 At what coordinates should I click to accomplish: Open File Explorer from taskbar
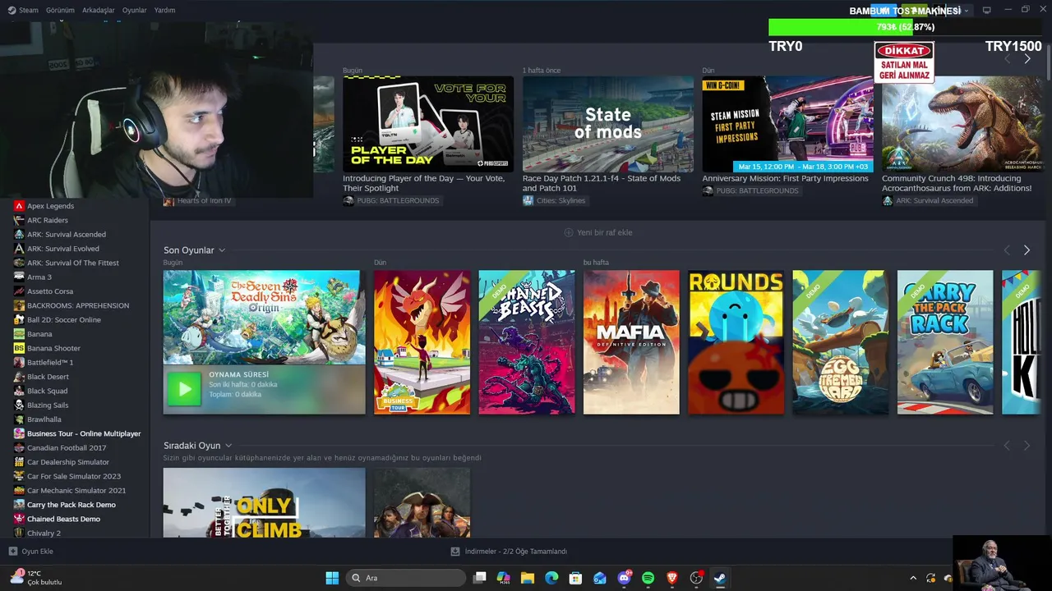click(x=528, y=578)
